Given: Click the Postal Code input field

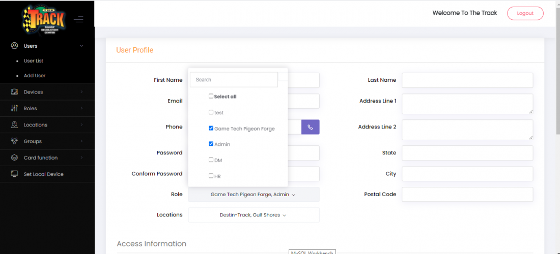Looking at the screenshot, I should point(467,195).
